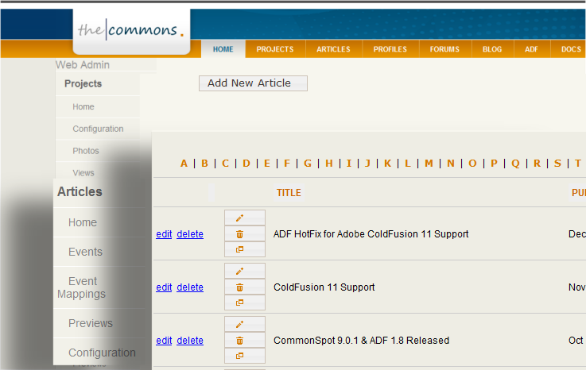Filter articles by letter F
The width and height of the screenshot is (586, 370).
(x=287, y=163)
